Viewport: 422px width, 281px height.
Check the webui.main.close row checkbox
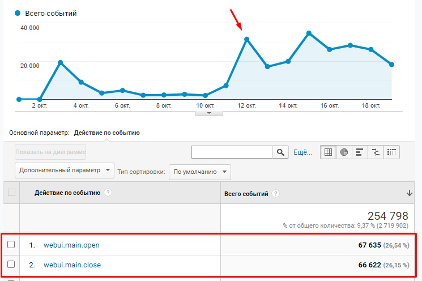(x=11, y=265)
